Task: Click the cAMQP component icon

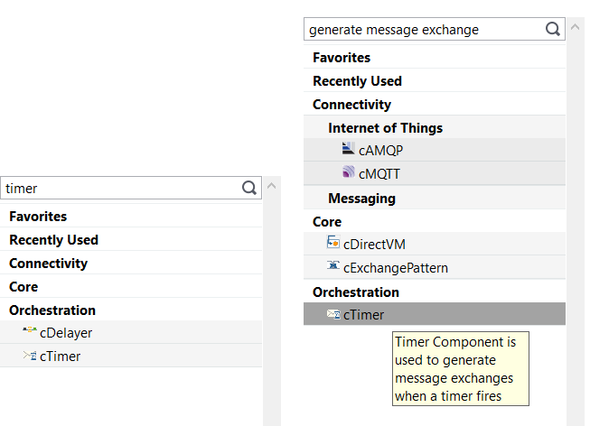Action: [x=349, y=149]
